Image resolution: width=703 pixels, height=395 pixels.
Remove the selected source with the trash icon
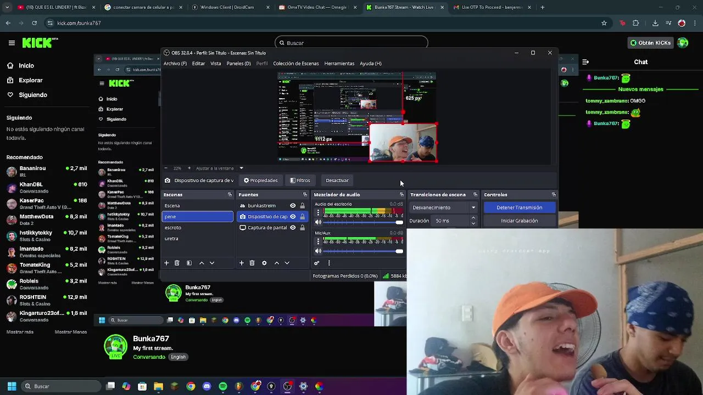click(252, 263)
